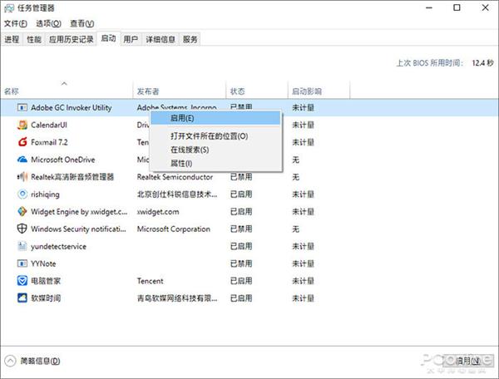
Task: Click the Foxmail 7.2 icon
Action: [x=22, y=142]
